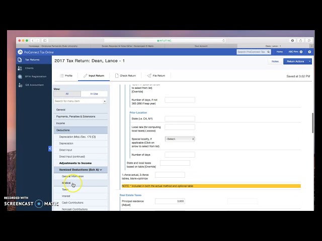Reload the page with the refresh icon
The image size is (322, 241).
(223, 41)
